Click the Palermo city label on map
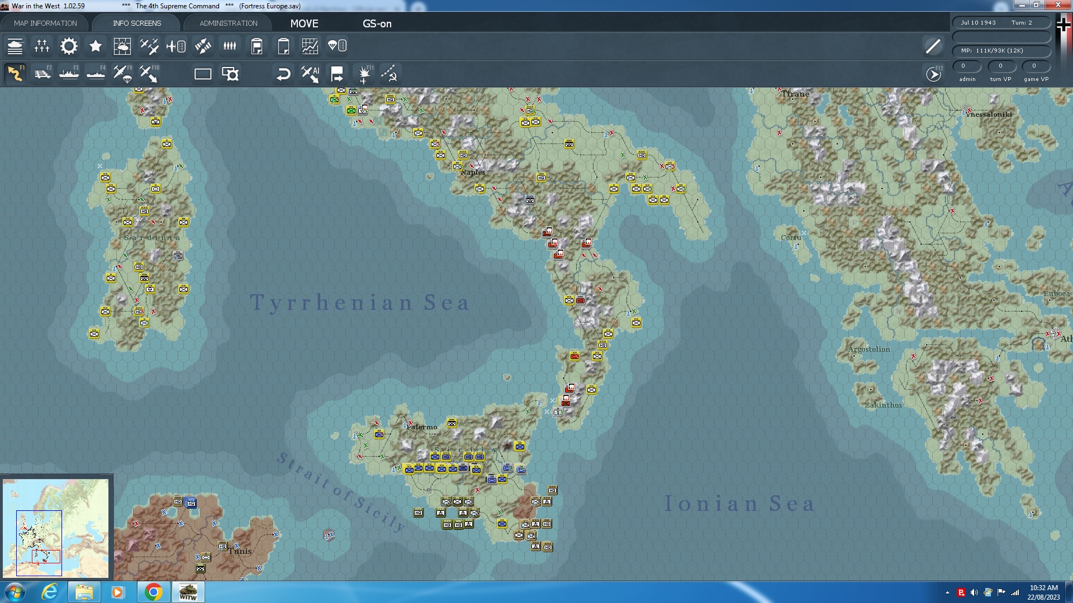Viewport: 1073px width, 603px height. tap(422, 427)
